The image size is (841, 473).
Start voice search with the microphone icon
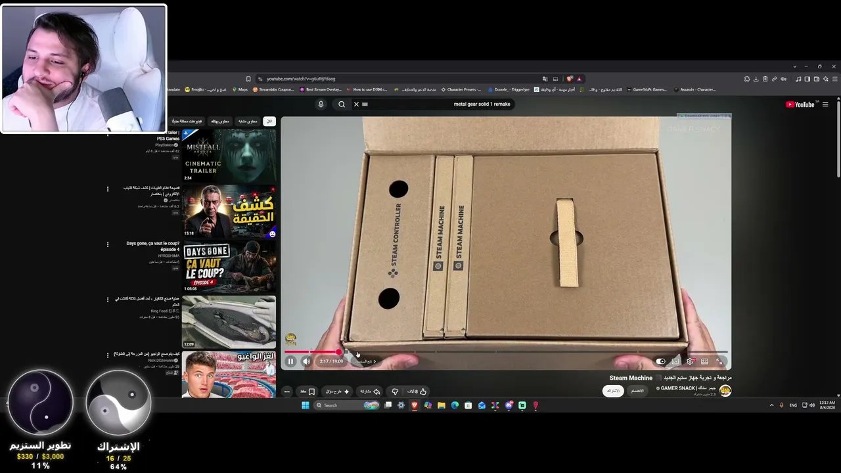pos(321,104)
